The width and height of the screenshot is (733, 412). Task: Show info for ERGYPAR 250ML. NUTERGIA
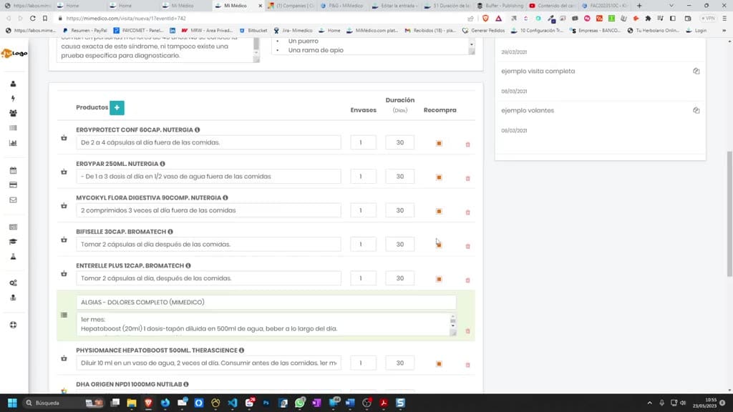(162, 164)
